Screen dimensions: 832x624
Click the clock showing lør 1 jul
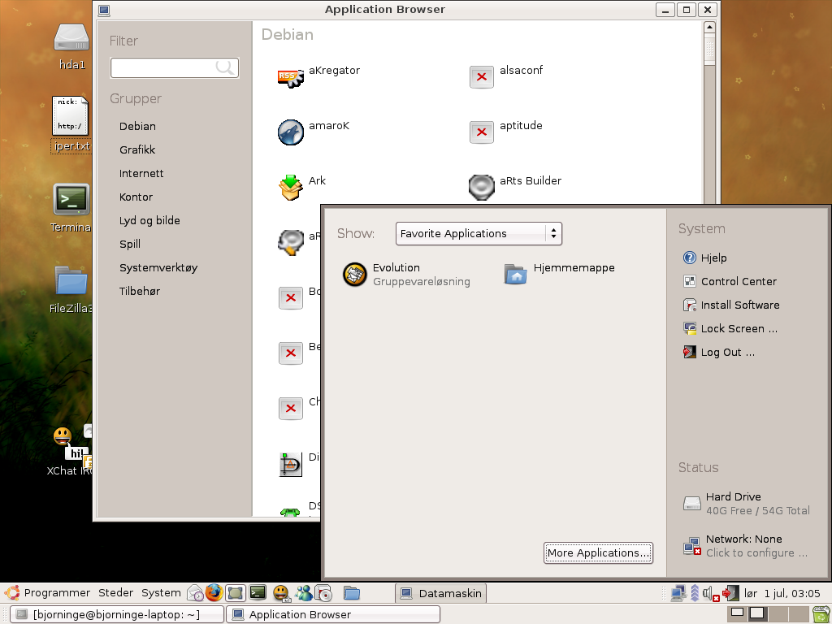coord(782,593)
